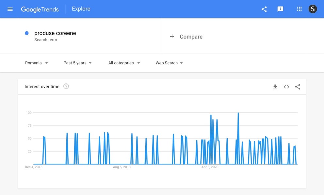Open the Google apps grid
The image size is (324, 195).
click(299, 9)
